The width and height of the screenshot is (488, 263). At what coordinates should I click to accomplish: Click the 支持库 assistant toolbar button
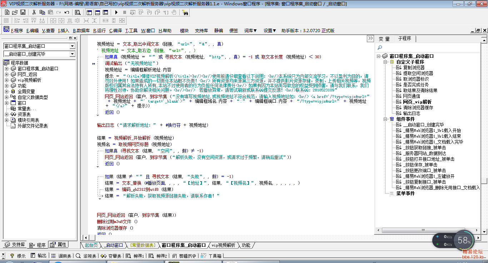[201, 31]
